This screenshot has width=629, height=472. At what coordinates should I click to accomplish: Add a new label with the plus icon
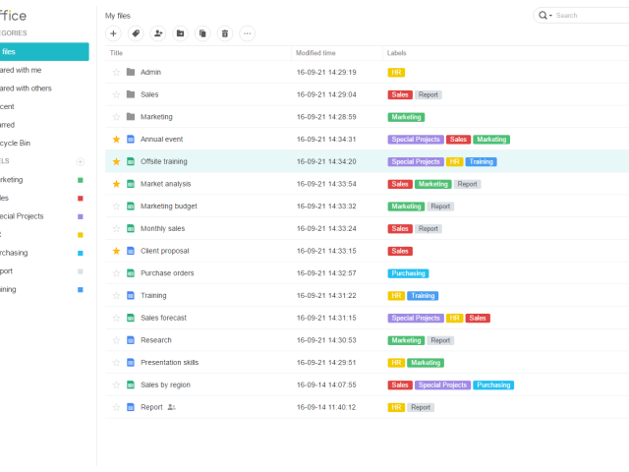pyautogui.click(x=81, y=161)
